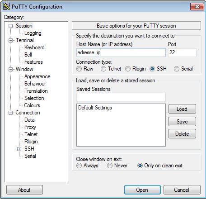Open the Behaviour category
This screenshot has width=206, height=199.
coord(35,84)
